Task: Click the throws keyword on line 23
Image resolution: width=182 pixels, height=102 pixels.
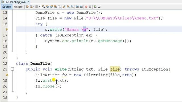Action: point(132,69)
